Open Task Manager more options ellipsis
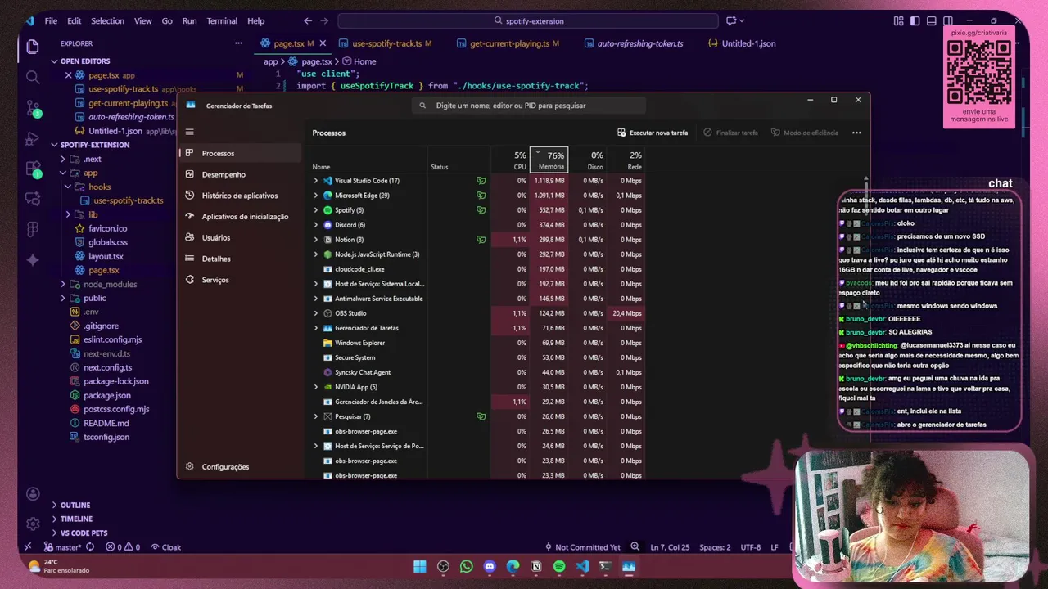The width and height of the screenshot is (1048, 589). pos(856,133)
